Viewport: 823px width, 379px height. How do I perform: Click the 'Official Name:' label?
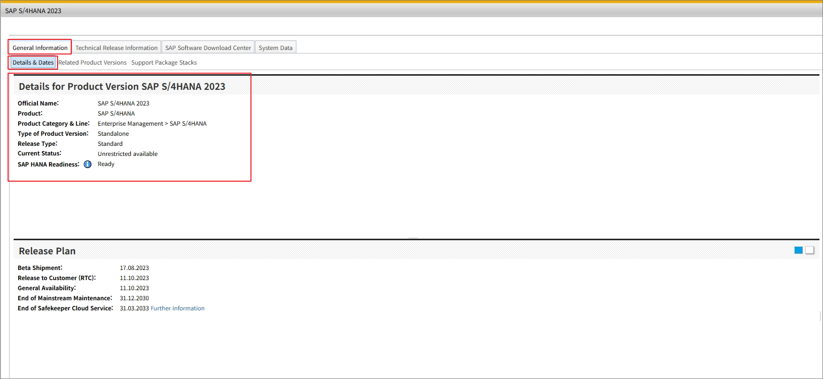[x=38, y=103]
